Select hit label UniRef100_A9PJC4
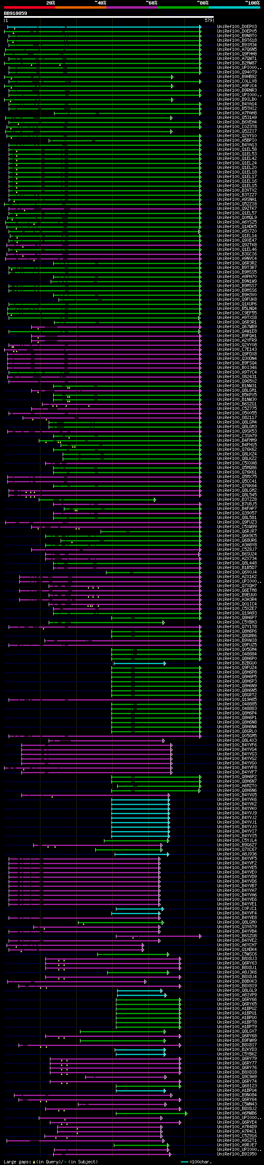 click(x=237, y=86)
